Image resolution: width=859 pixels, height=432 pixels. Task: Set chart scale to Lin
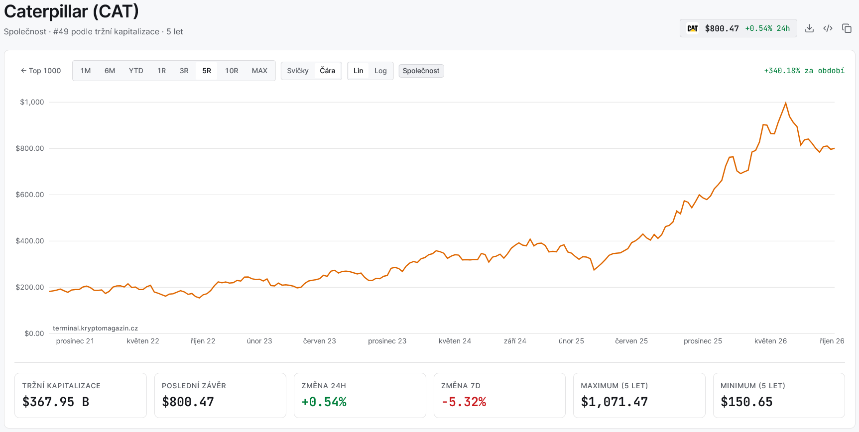359,71
